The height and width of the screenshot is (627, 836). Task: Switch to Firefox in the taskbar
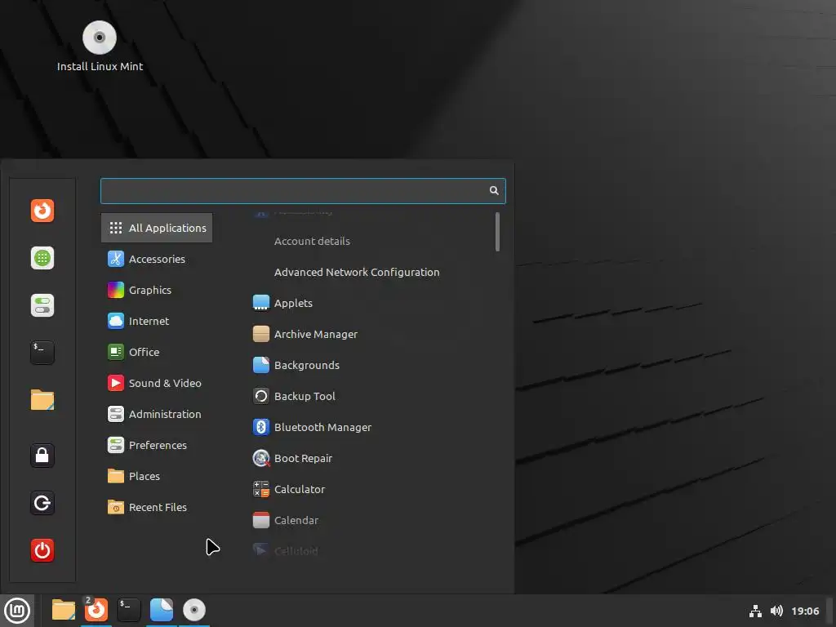coord(96,610)
